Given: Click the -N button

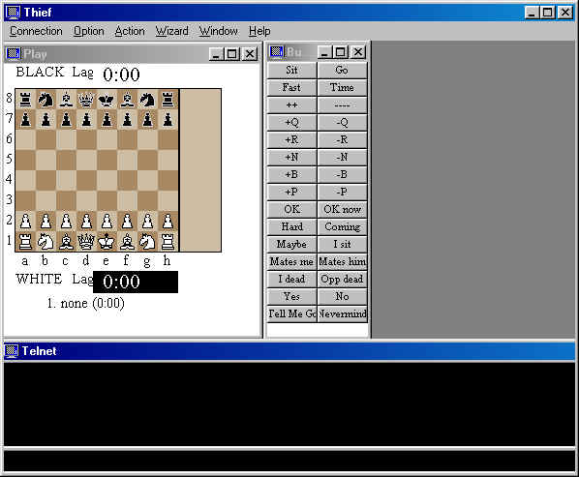Looking at the screenshot, I should [x=342, y=157].
